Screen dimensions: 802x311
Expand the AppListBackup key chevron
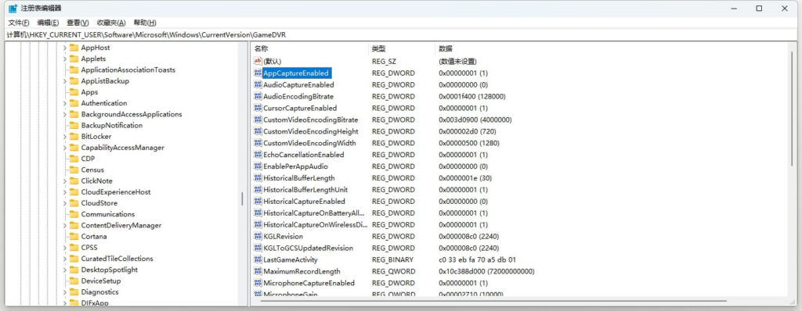65,80
